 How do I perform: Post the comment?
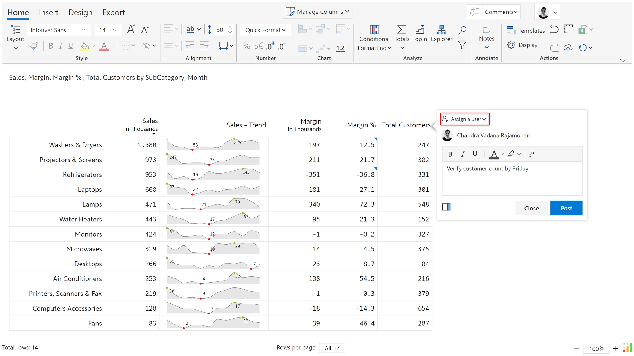coord(566,208)
